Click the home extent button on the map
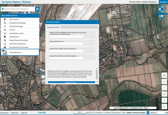This screenshot has height=115, width=168. [x=164, y=76]
